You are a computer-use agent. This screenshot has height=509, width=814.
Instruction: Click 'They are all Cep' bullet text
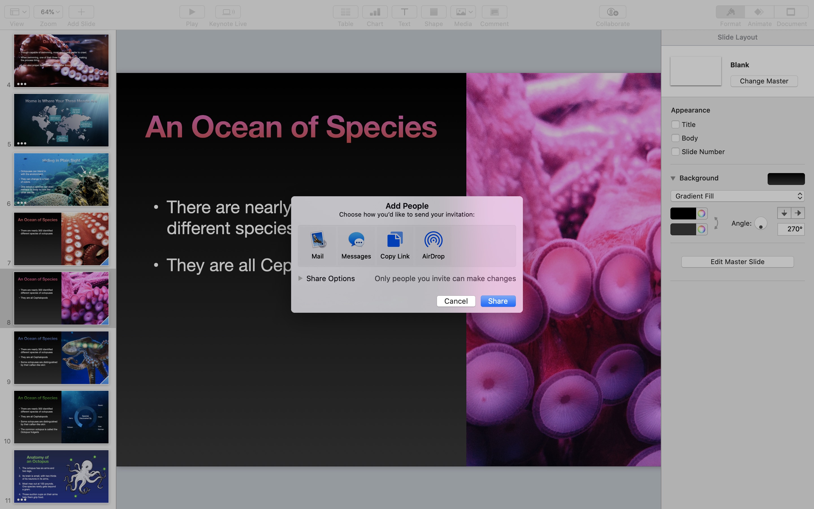click(x=229, y=265)
